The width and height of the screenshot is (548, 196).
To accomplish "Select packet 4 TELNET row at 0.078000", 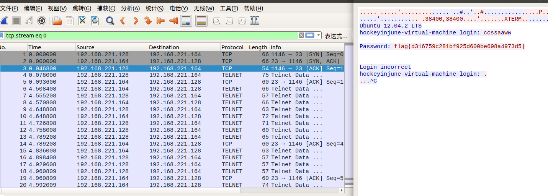I will pyautogui.click(x=172, y=75).
